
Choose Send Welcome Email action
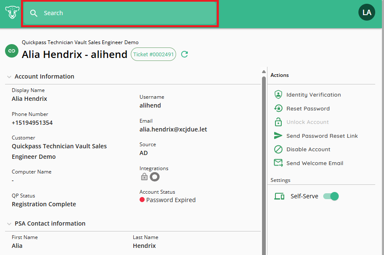click(x=309, y=163)
